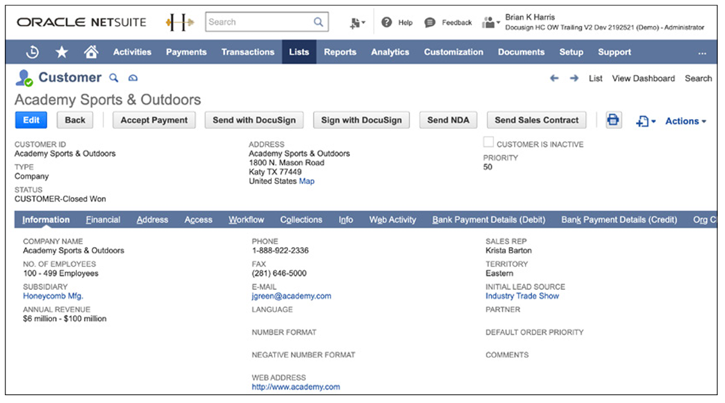Viewport: 725px width, 403px height.
Task: Open the Shortcuts star icon
Action: tap(61, 52)
